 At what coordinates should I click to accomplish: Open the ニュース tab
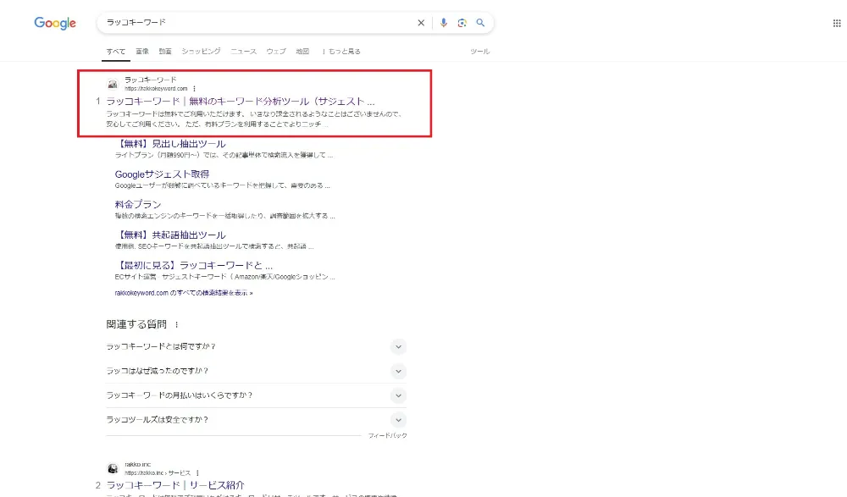(x=244, y=52)
